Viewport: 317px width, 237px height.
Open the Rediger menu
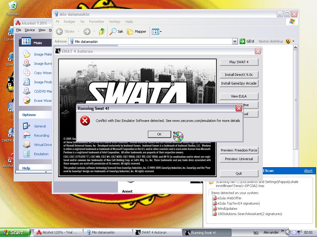(x=69, y=22)
